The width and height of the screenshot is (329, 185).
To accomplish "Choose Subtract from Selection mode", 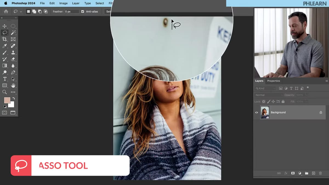I will point(40,11).
